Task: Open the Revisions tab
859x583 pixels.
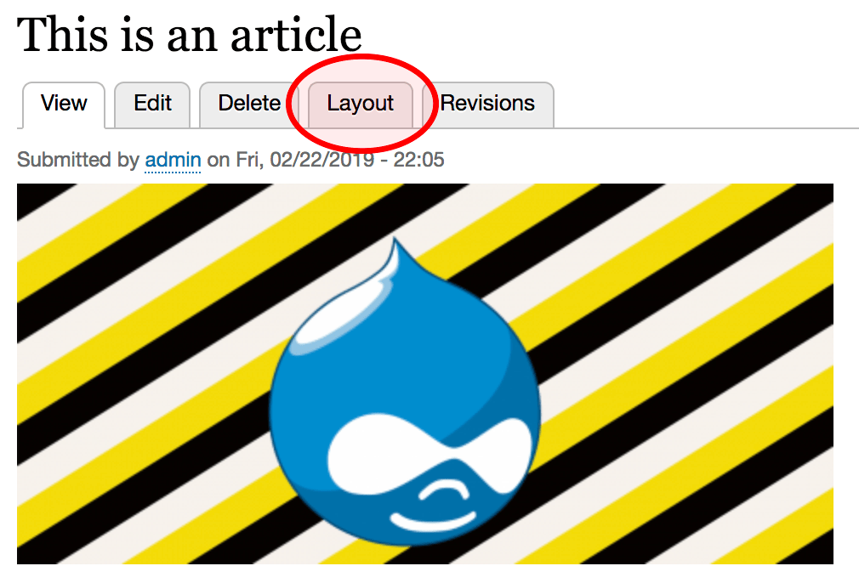Action: (x=486, y=103)
